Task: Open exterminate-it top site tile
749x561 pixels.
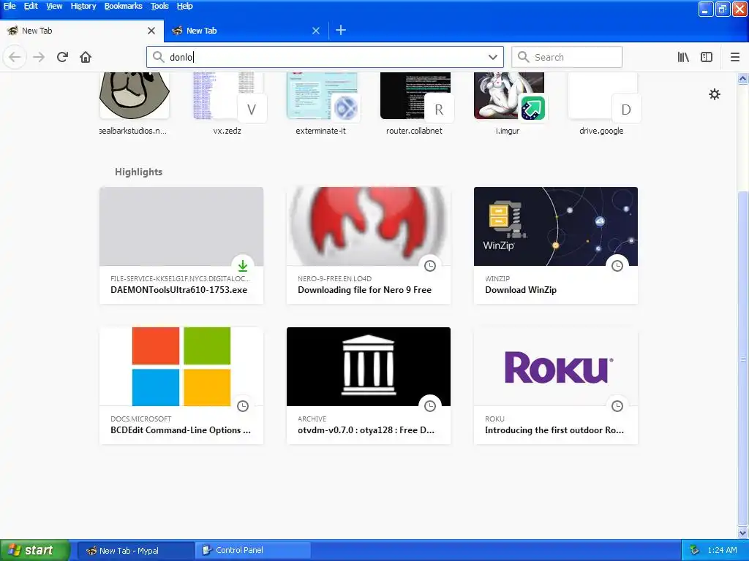Action: coord(321,104)
